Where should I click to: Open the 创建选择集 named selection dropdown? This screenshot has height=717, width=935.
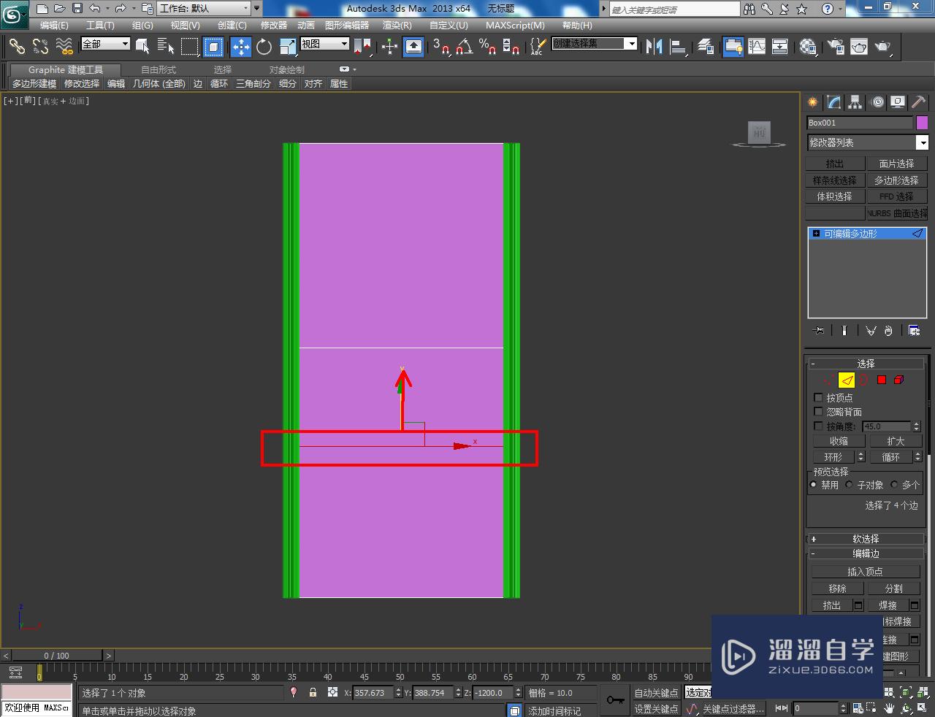(x=595, y=44)
